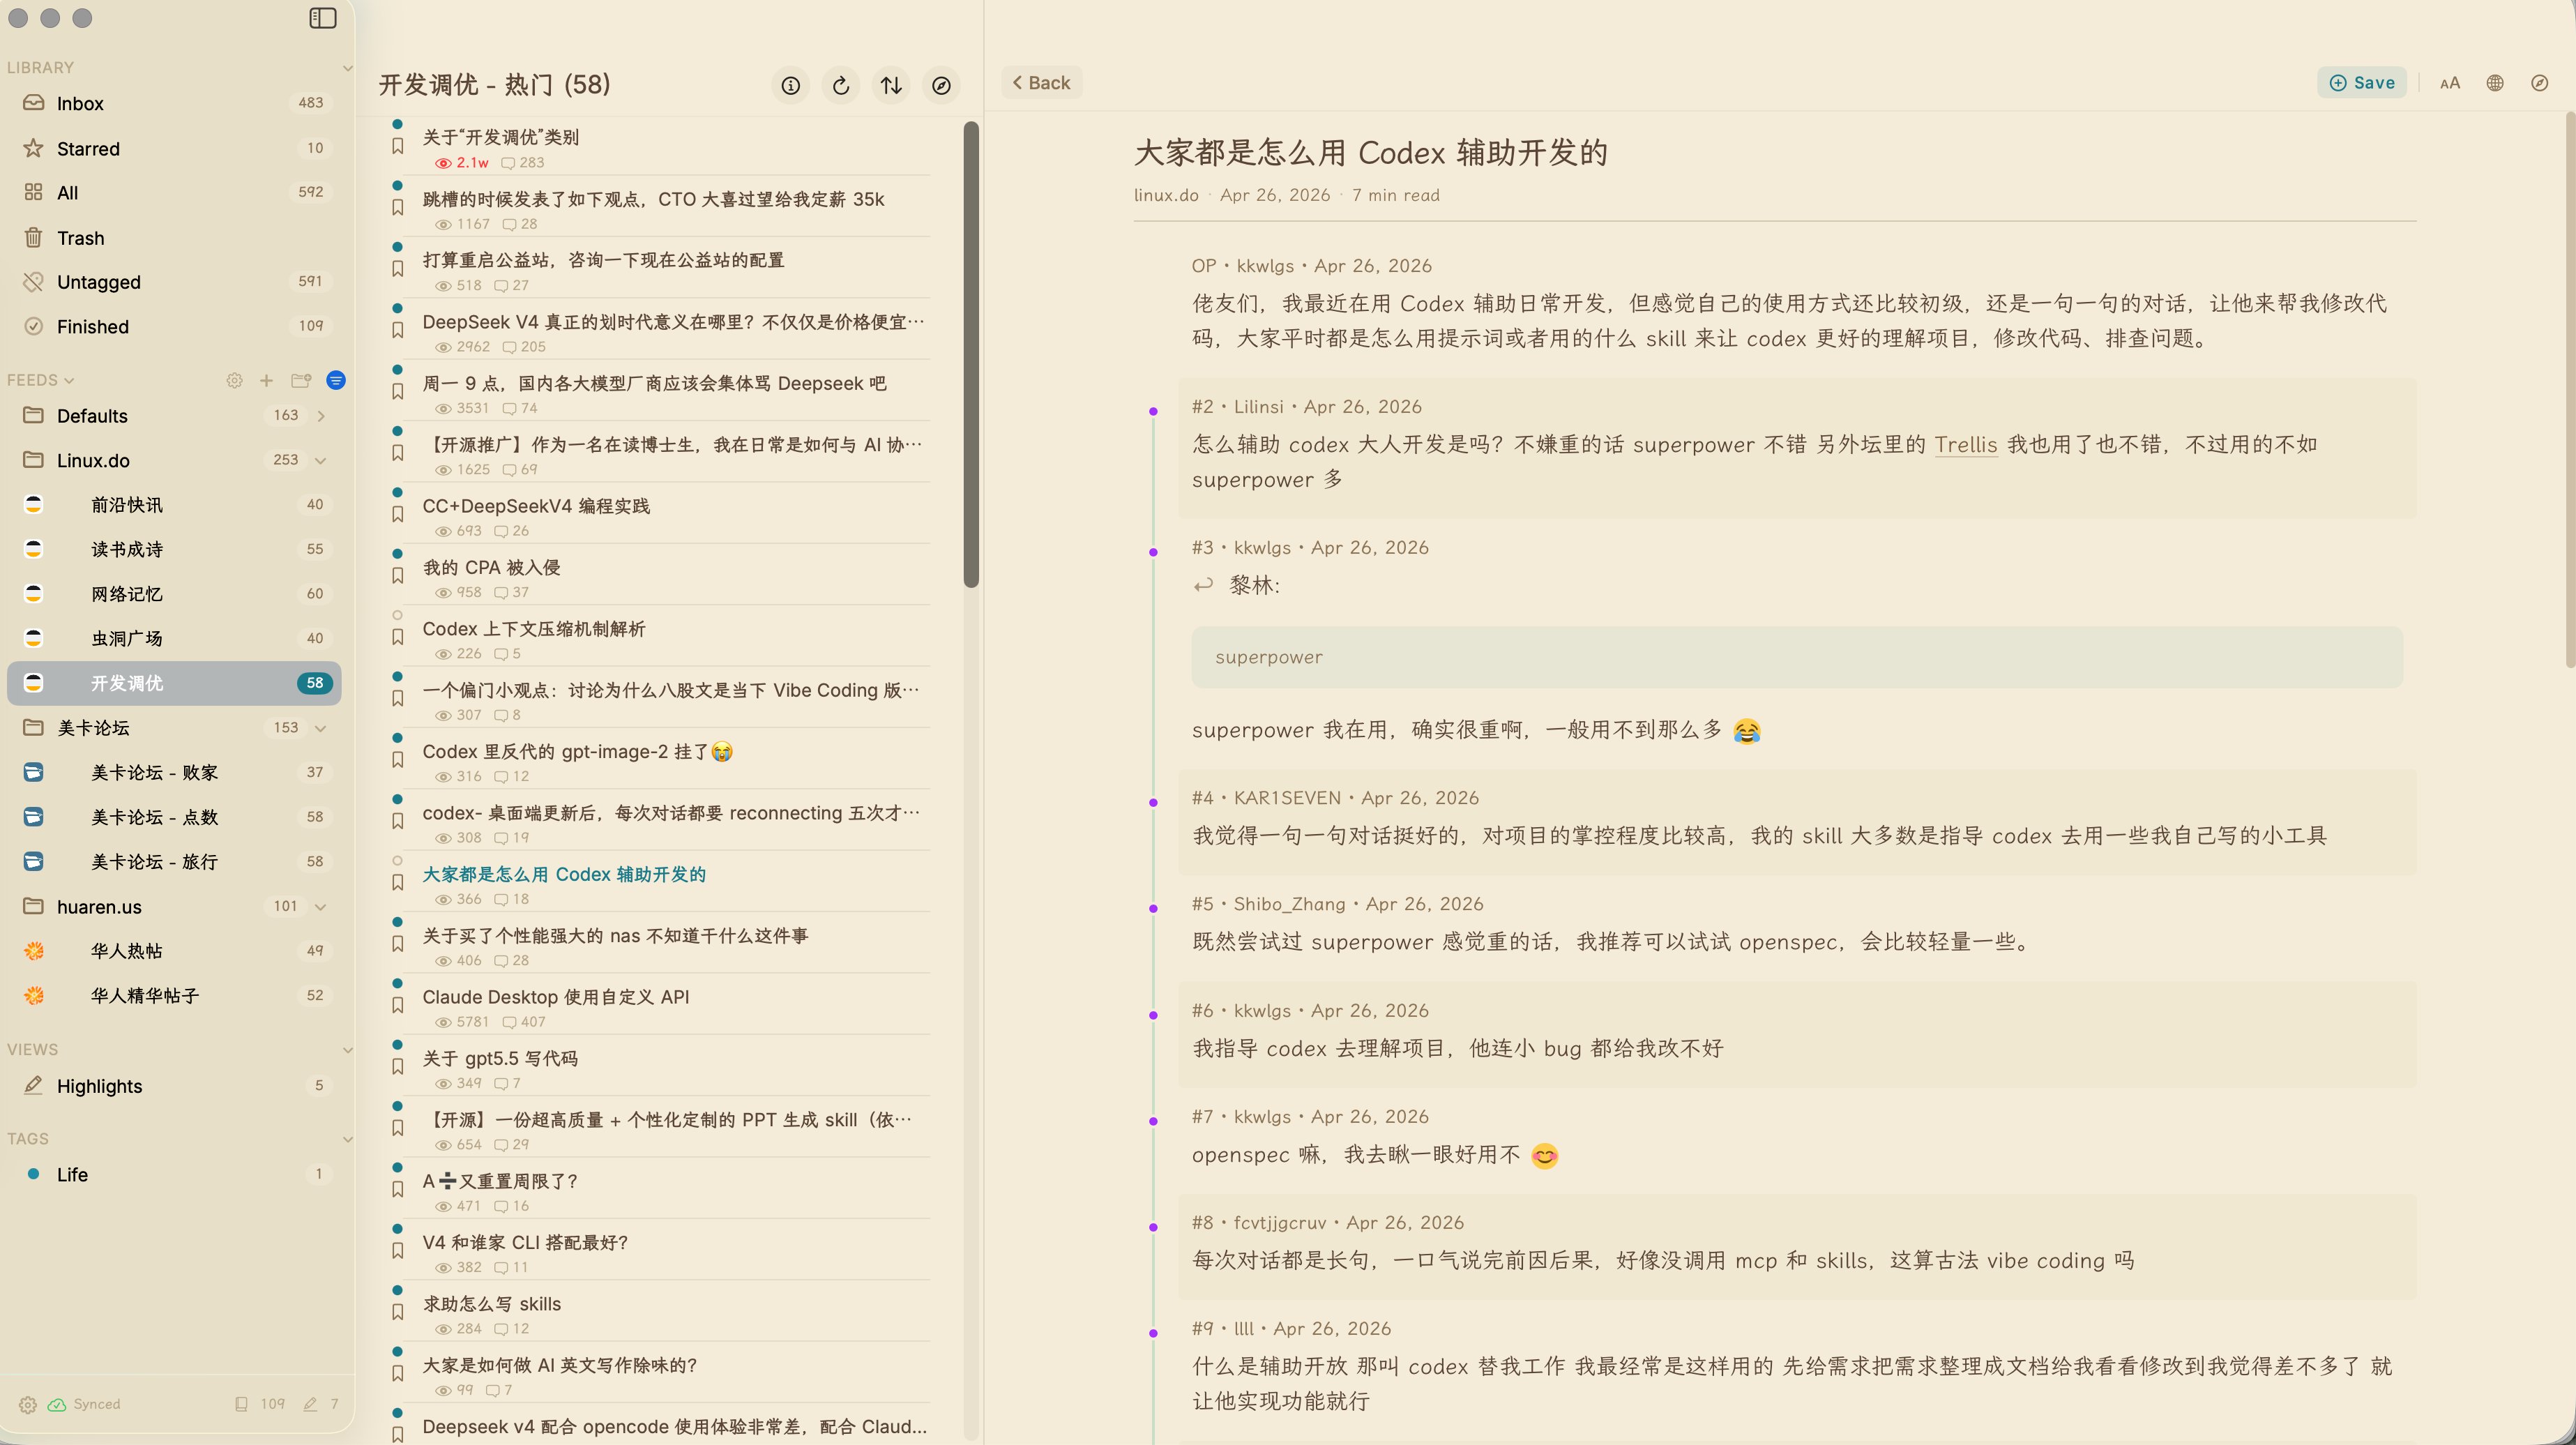Viewport: 2576px width, 1445px height.
Task: Open feed 华人精华帖子
Action: (174, 996)
